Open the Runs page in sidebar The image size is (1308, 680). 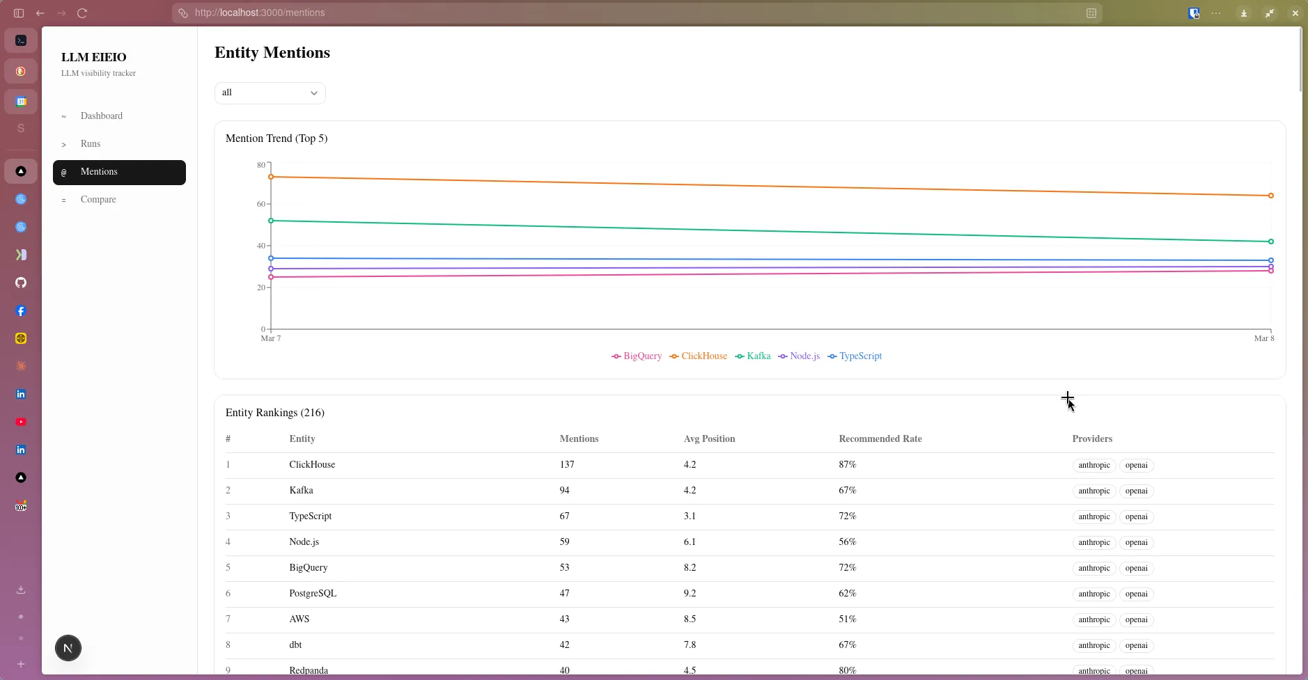(x=119, y=144)
